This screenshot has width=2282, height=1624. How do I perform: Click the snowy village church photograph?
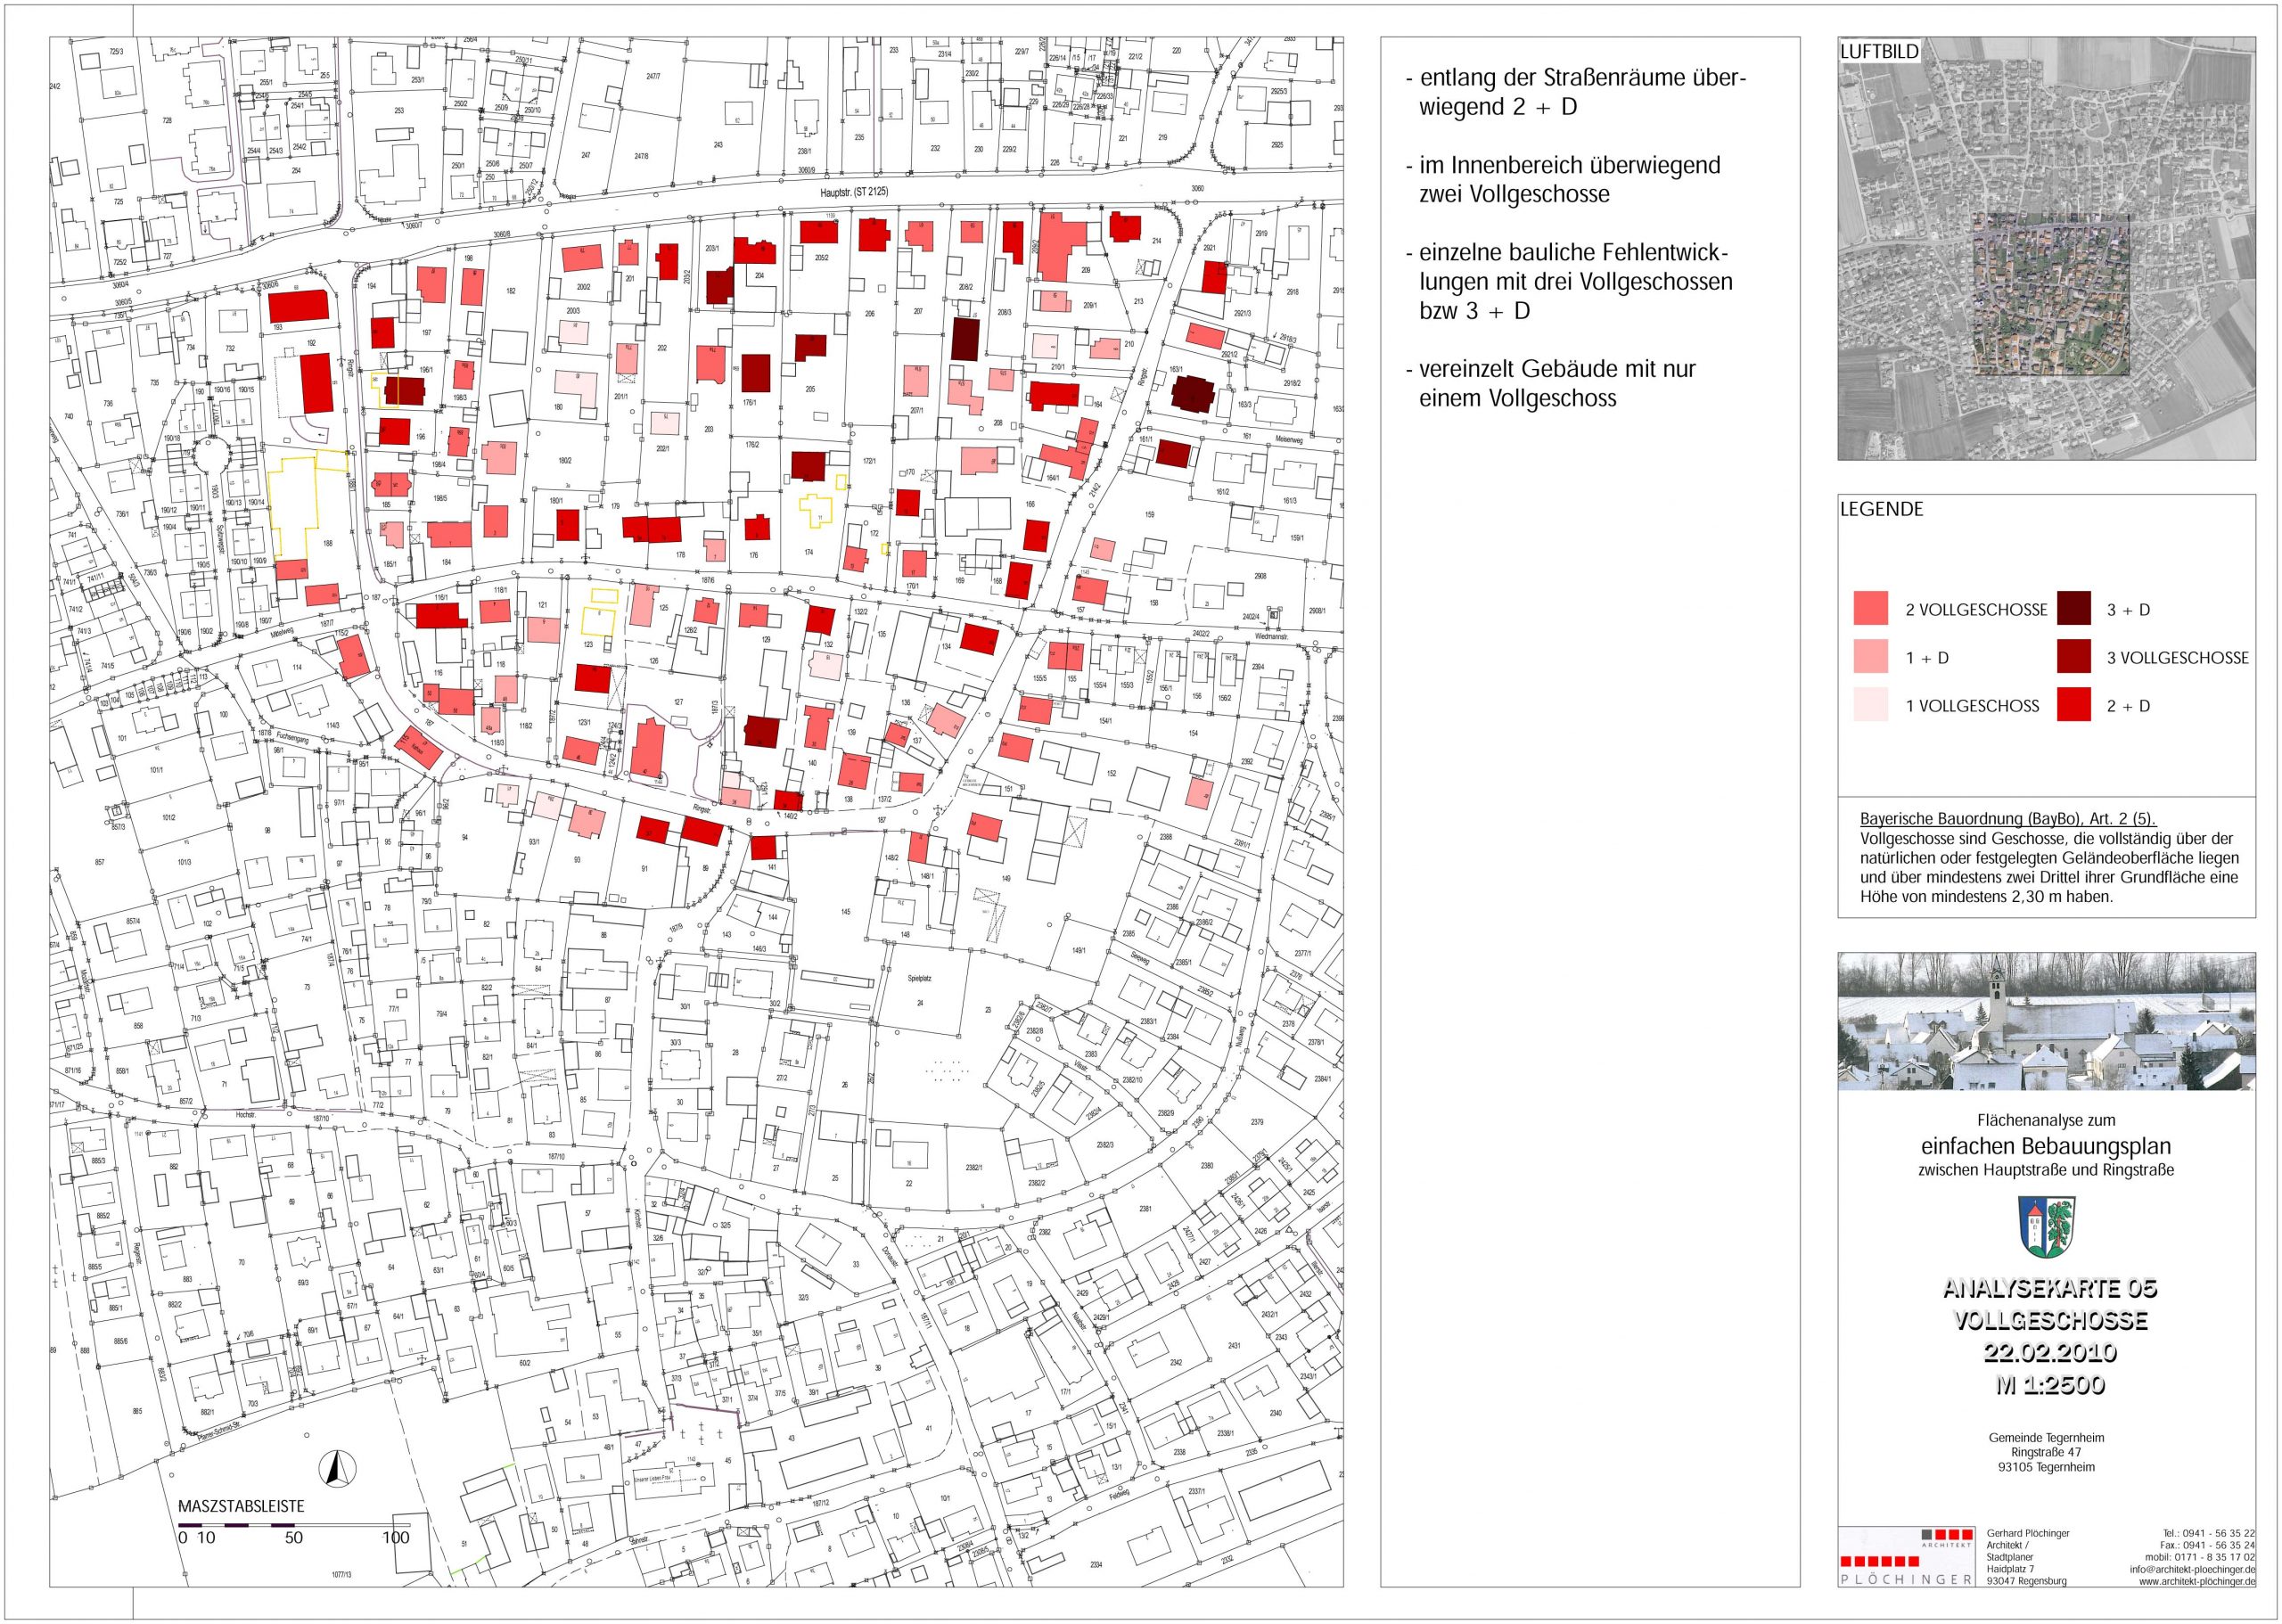2046,1021
